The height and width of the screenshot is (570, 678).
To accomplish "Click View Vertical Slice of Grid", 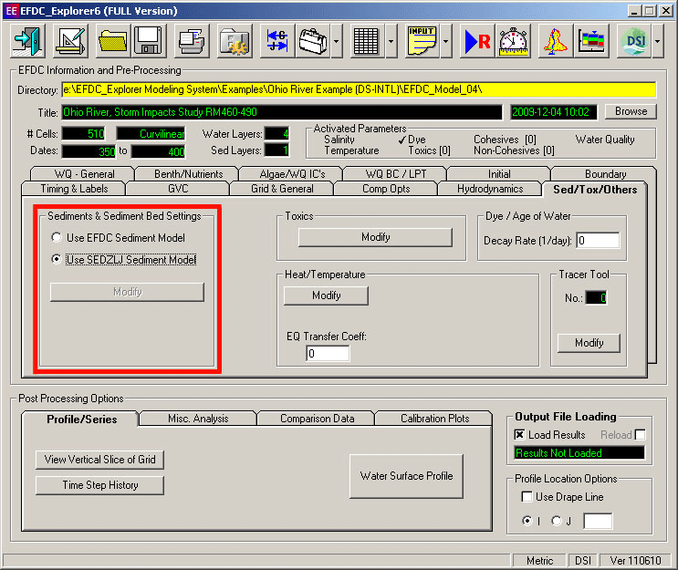I will point(99,460).
